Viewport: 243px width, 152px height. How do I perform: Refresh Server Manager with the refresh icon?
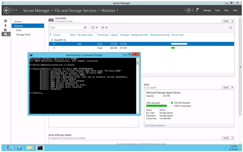point(188,10)
